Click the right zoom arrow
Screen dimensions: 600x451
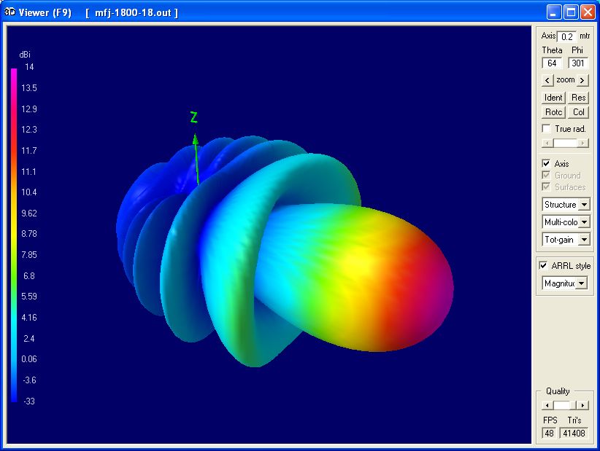coord(580,80)
